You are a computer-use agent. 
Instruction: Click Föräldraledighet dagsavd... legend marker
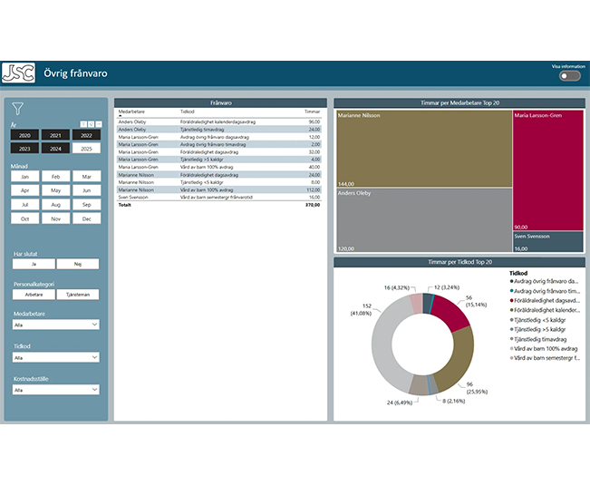pos(511,300)
